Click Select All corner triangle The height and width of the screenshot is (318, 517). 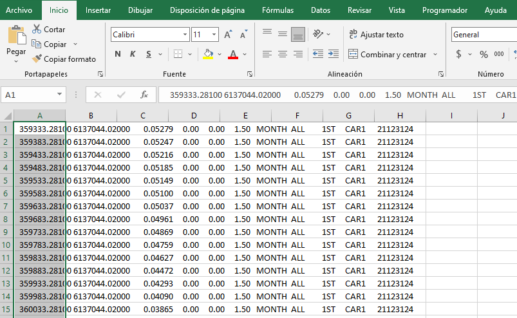[7, 116]
